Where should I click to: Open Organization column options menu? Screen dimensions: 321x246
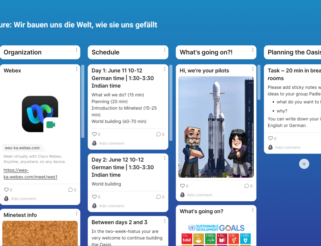[x=77, y=50]
